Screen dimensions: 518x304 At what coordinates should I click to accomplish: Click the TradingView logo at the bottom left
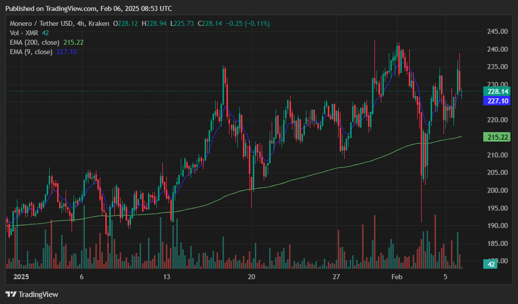click(x=32, y=295)
